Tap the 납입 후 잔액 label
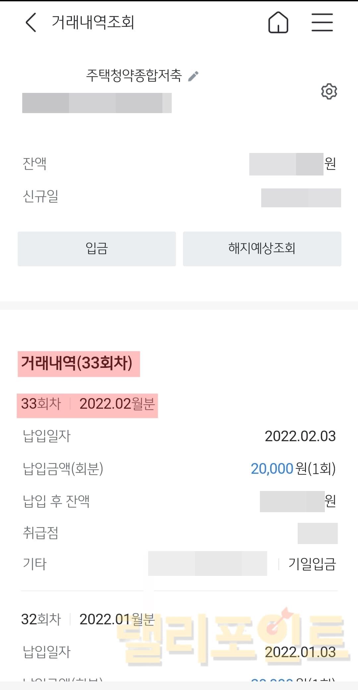Screen dimensions: 358x690 (x=56, y=501)
